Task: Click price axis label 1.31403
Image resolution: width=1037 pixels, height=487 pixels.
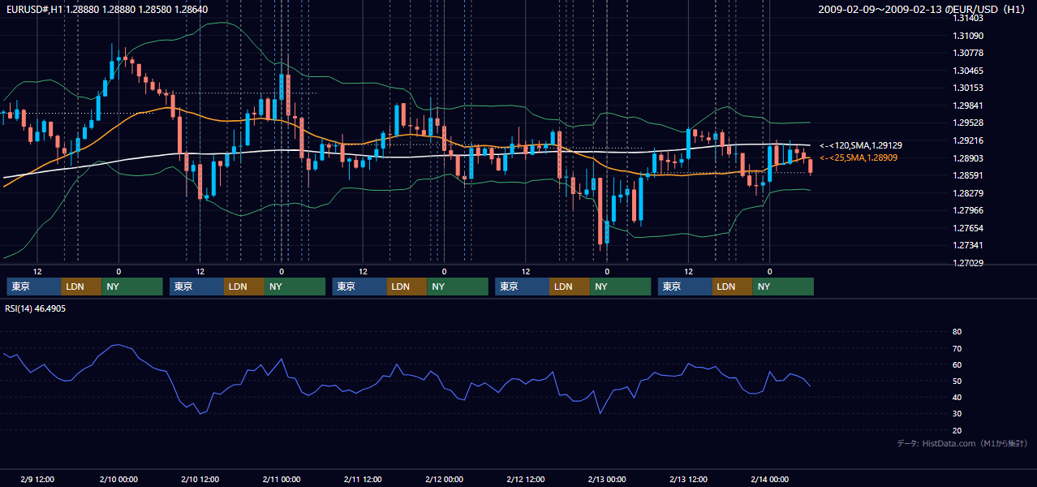Action: pos(968,18)
